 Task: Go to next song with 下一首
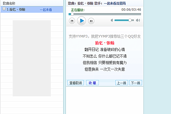136,83
